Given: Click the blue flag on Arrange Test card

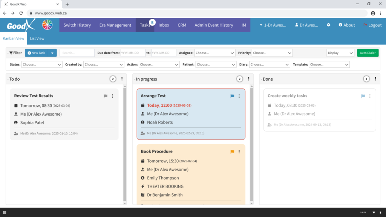Looking at the screenshot, I should pyautogui.click(x=232, y=96).
